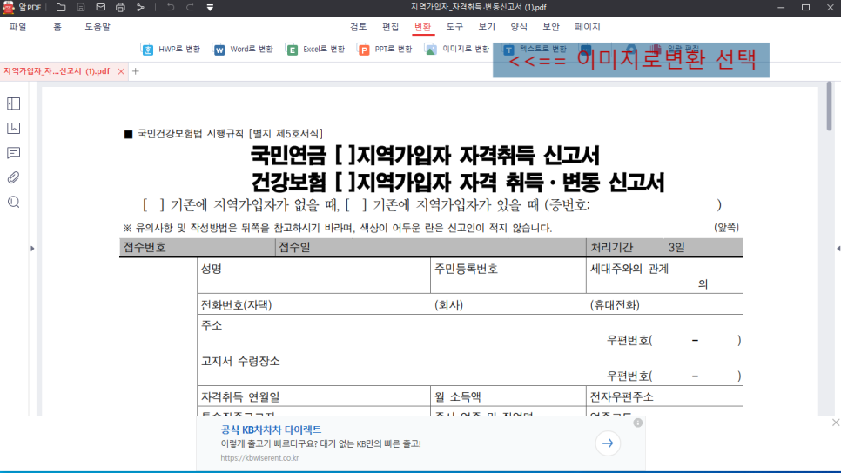The width and height of the screenshot is (841, 473).
Task: Undo the last action
Action: tap(170, 8)
